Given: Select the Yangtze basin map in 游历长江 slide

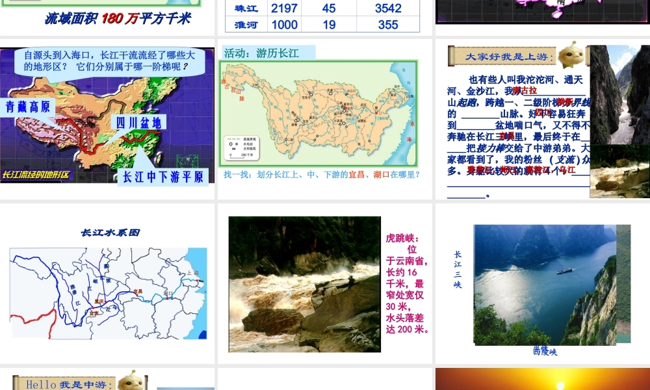Looking at the screenshot, I should click(318, 114).
